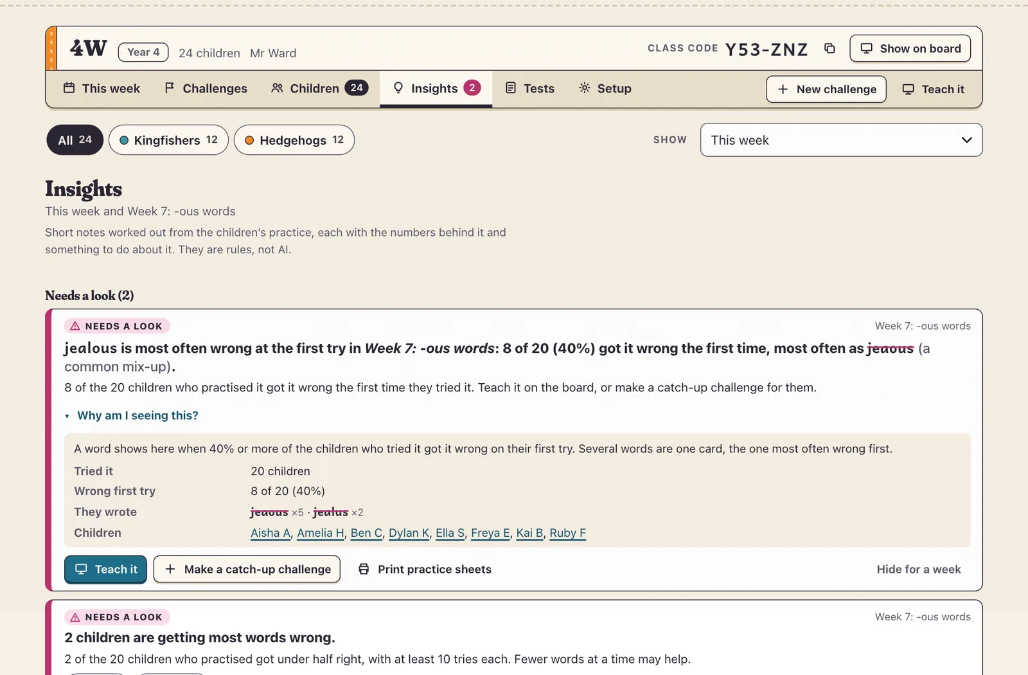Screen dimensions: 1028x675
Task: Click the people icon beside Children
Action: [x=277, y=87]
